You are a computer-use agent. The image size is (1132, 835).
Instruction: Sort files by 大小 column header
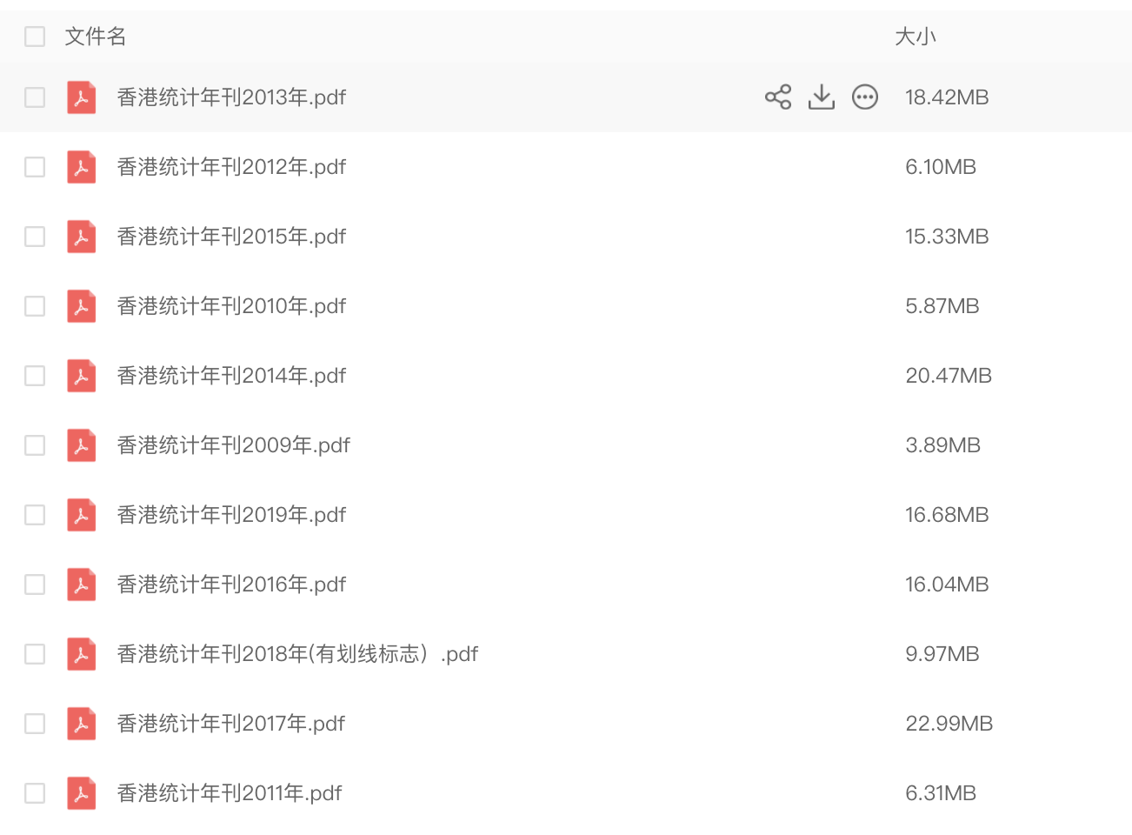[x=916, y=37]
